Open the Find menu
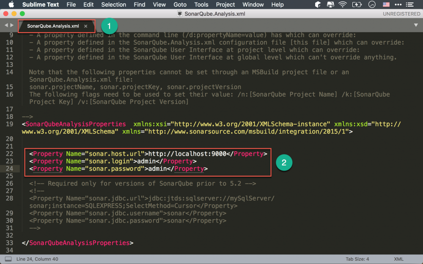Image resolution: width=423 pixels, height=264 pixels. [140, 5]
